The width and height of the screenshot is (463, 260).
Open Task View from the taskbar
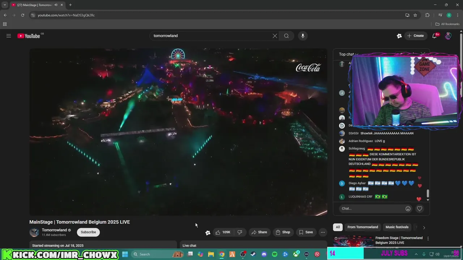coord(190,254)
